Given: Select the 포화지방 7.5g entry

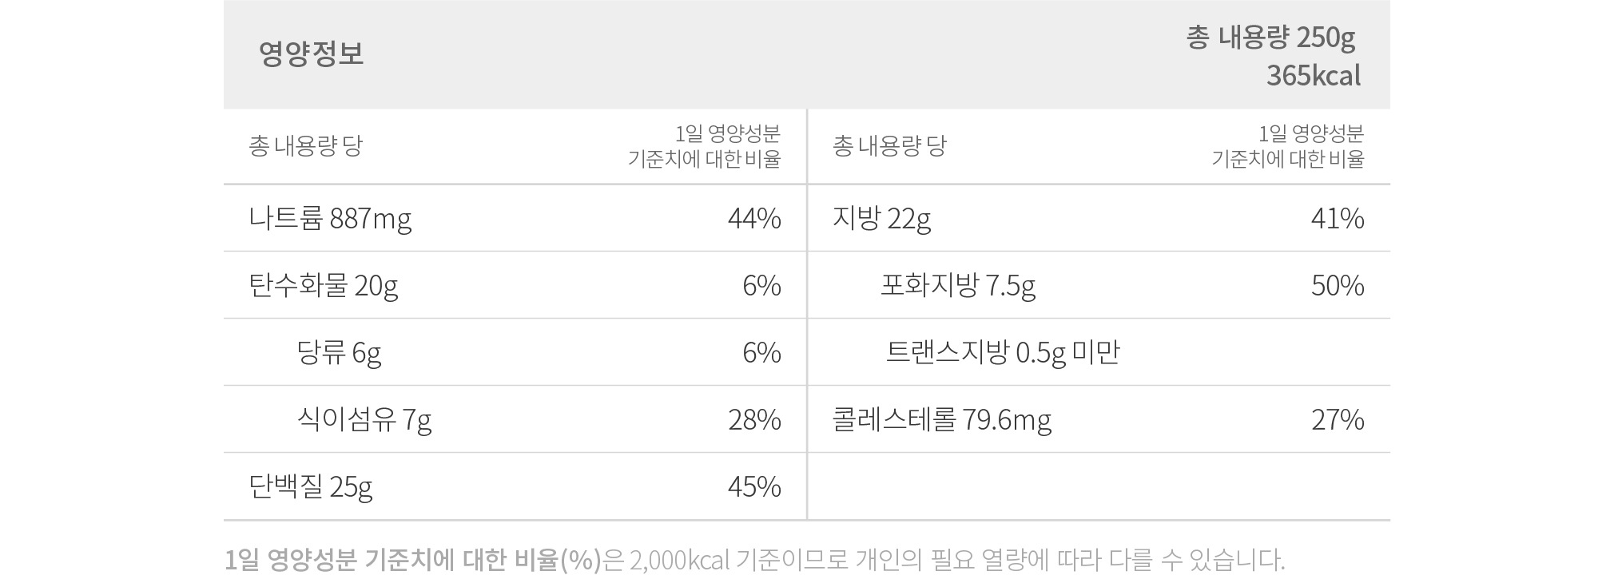Looking at the screenshot, I should pos(958,285).
